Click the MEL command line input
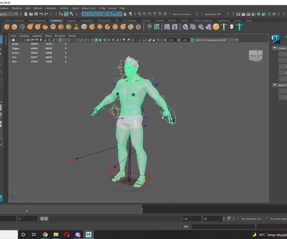 [223, 227]
